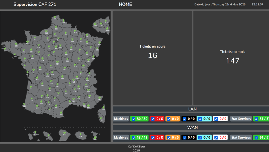Select Paris inset CAF marker 921
269x152 pixels.
pos(95,24)
